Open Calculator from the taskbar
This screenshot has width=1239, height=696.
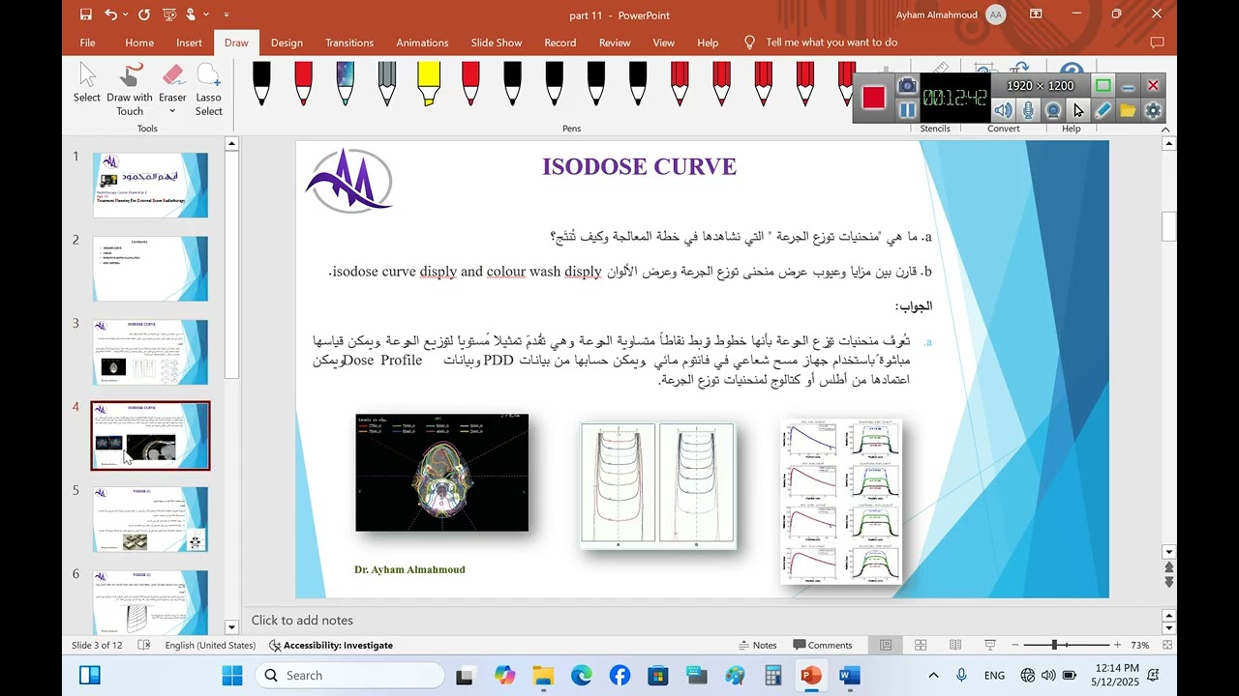click(772, 676)
